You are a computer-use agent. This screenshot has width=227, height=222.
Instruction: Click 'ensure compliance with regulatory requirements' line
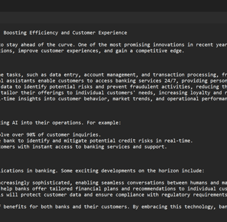[113, 195]
